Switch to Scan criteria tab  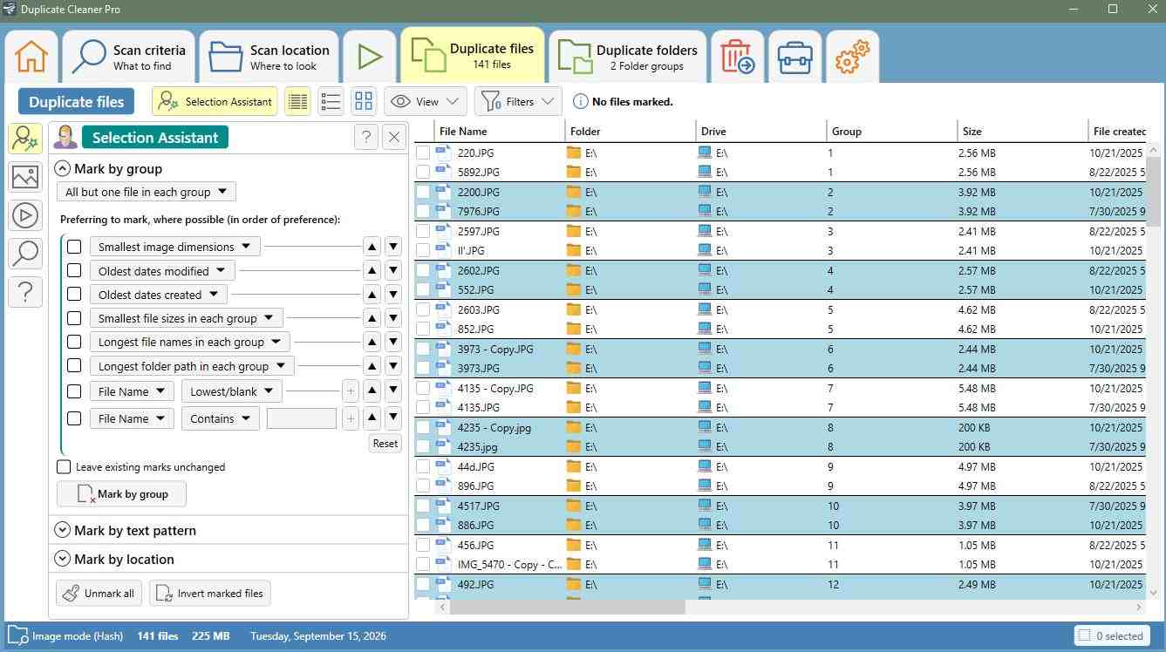[x=129, y=57]
